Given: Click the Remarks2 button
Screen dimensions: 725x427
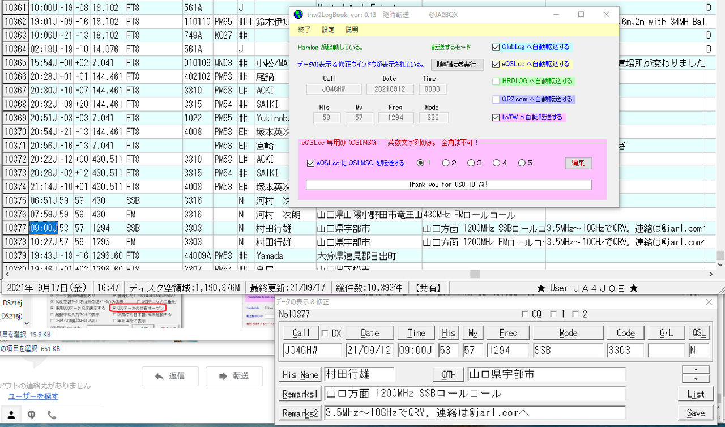Looking at the screenshot, I should [301, 413].
